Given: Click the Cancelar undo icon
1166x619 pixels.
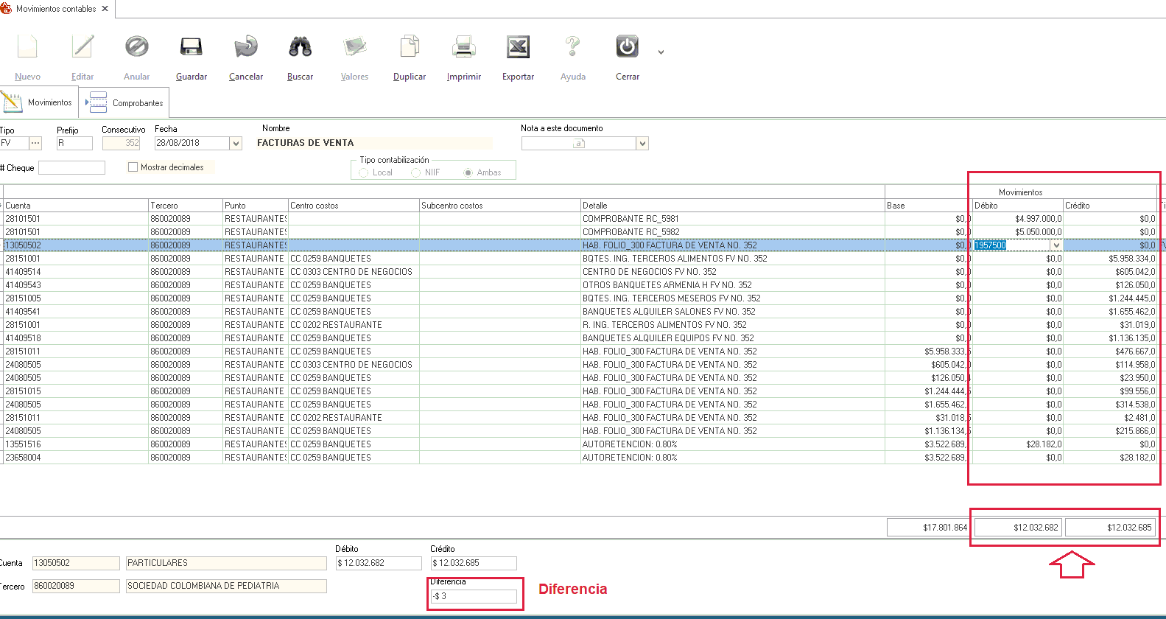Looking at the screenshot, I should pos(245,47).
